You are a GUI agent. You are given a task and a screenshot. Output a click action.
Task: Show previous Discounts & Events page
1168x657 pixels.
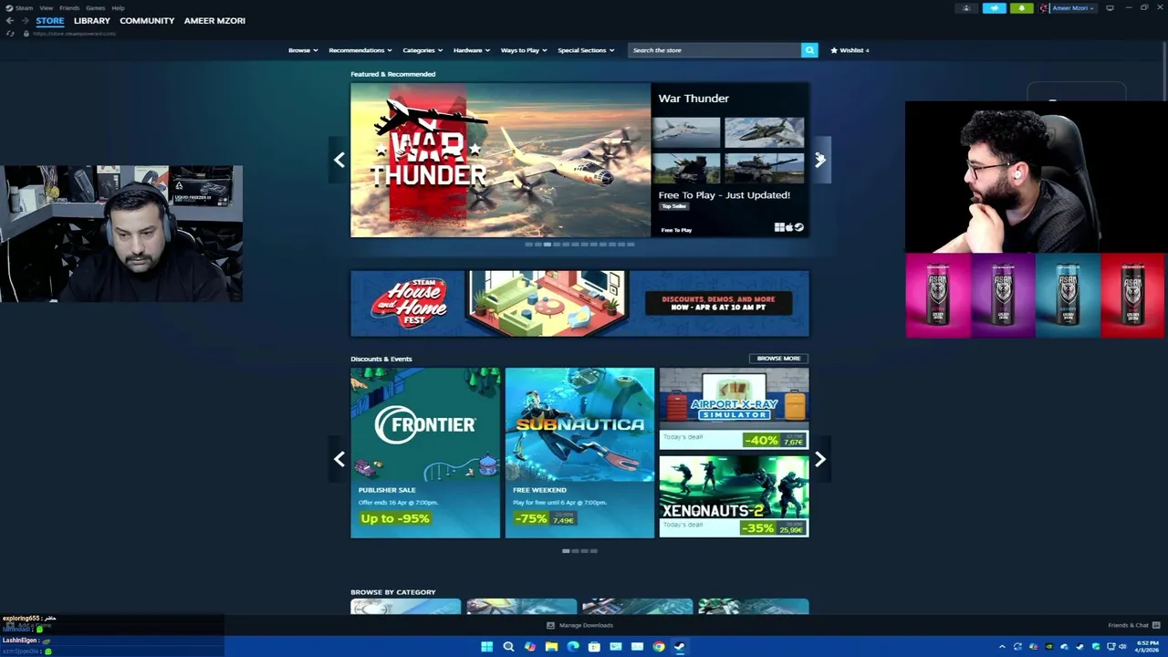click(339, 459)
